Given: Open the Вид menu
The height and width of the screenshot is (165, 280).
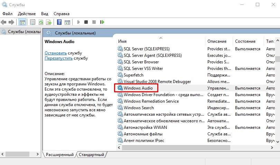Looking at the screenshot, I should coord(45,14).
